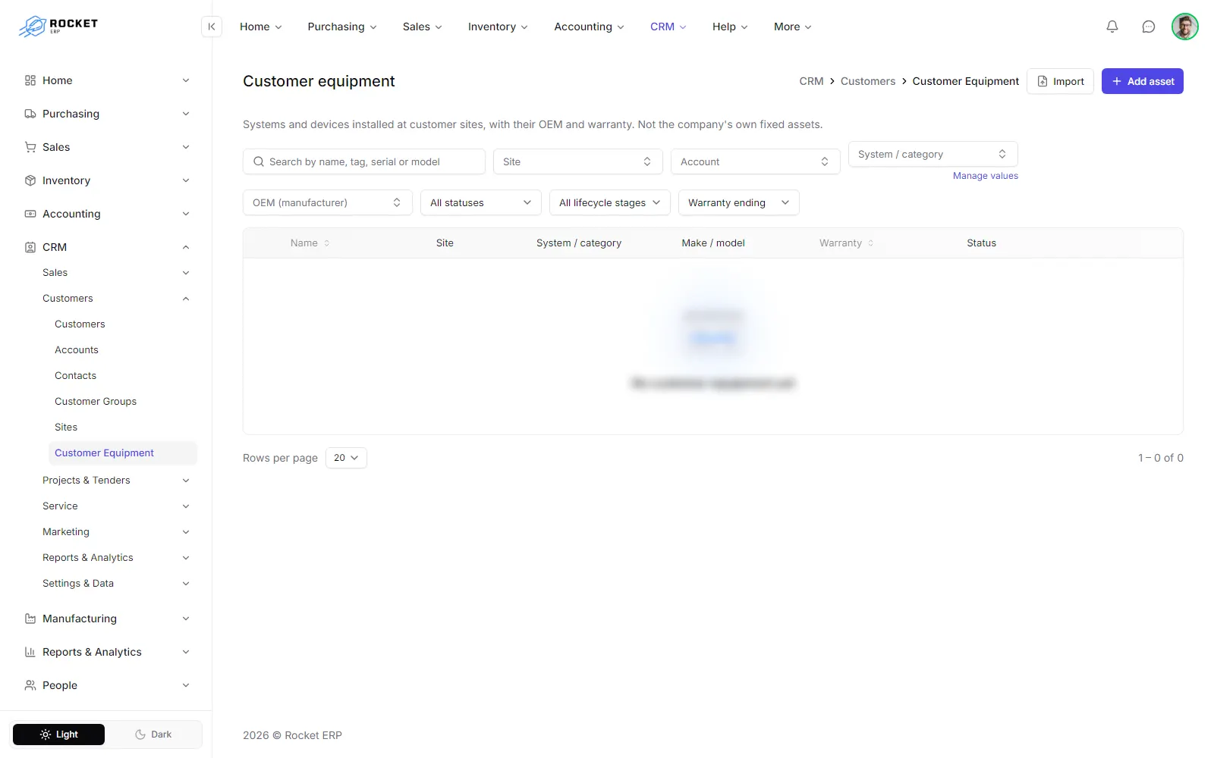The width and height of the screenshot is (1214, 758).
Task: Focus the search by name field
Action: coord(364,161)
